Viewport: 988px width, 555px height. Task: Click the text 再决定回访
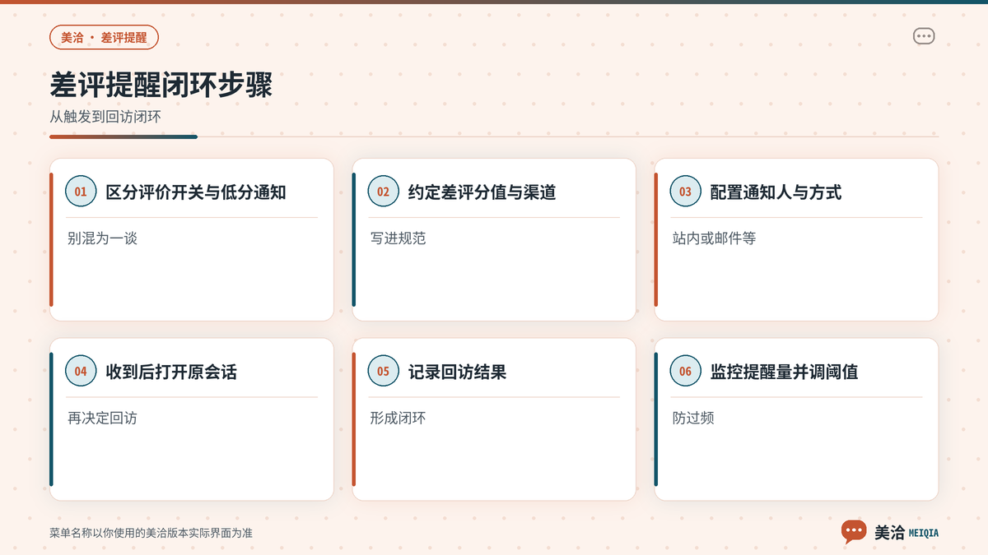[102, 419]
